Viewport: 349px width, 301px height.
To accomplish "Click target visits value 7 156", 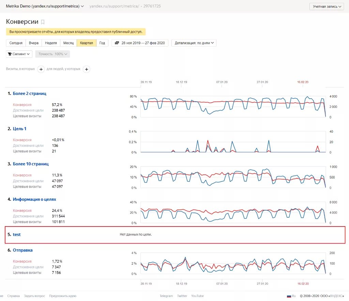I will (56, 272).
